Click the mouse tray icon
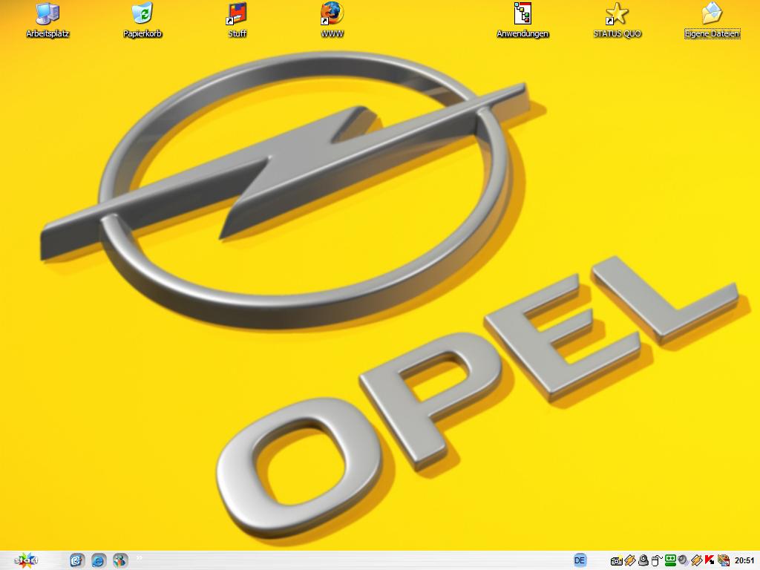This screenshot has height=570, width=760. [656, 561]
